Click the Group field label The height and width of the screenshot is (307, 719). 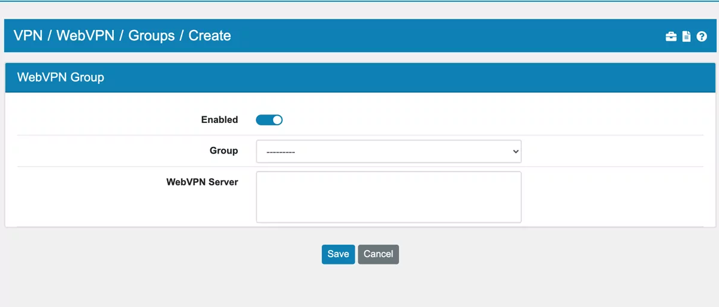click(x=223, y=151)
